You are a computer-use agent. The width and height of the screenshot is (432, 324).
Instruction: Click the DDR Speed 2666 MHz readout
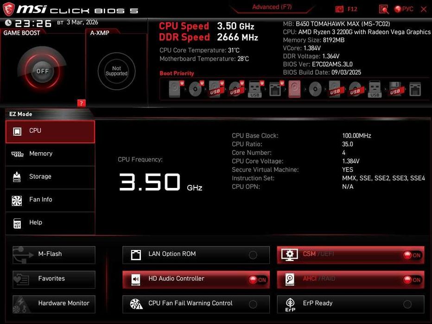[208, 37]
